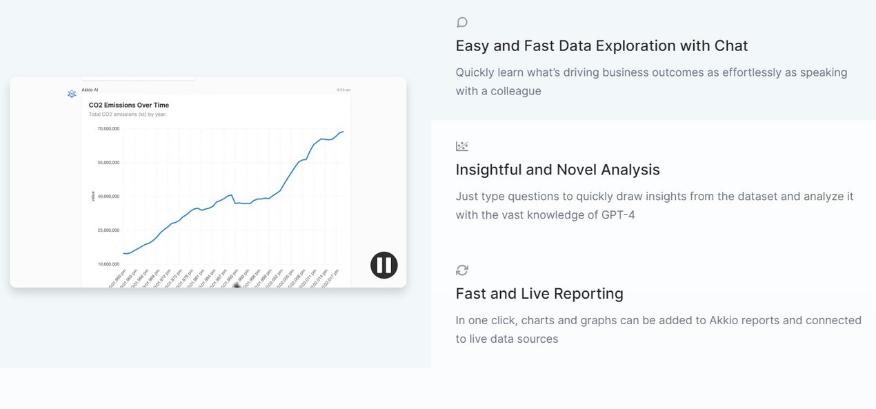Viewport: 876px width, 409px height.
Task: Click the 10,000,000 y-axis label
Action: pos(110,264)
